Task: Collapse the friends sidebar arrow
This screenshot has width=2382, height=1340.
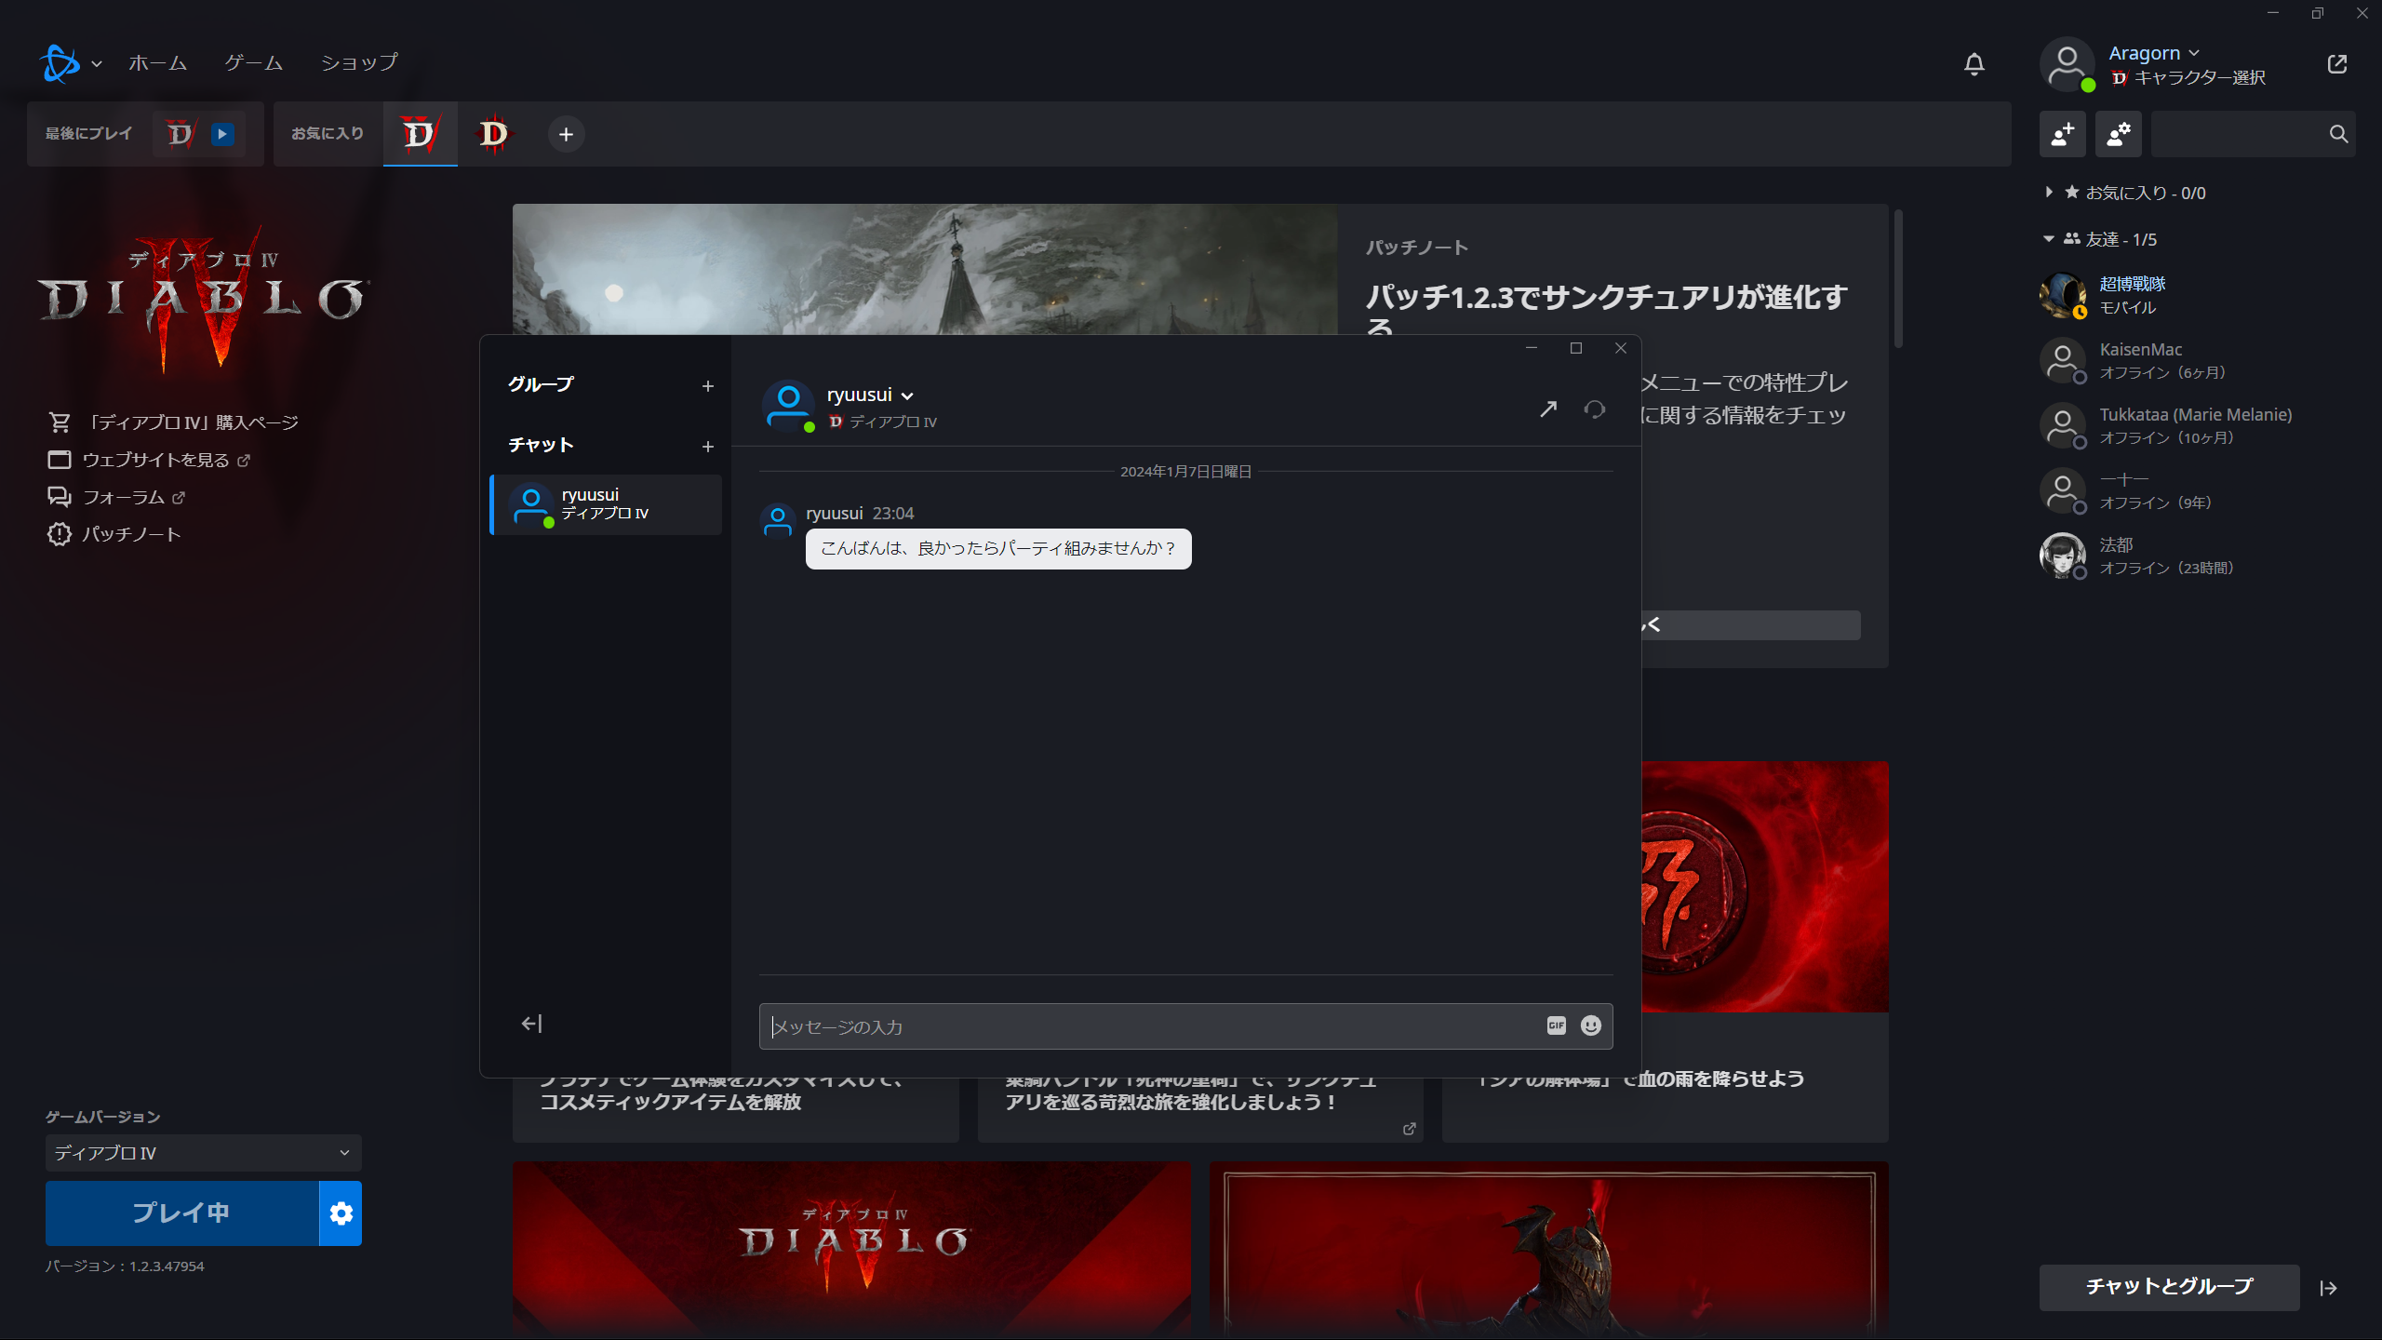Action: coord(2328,1288)
